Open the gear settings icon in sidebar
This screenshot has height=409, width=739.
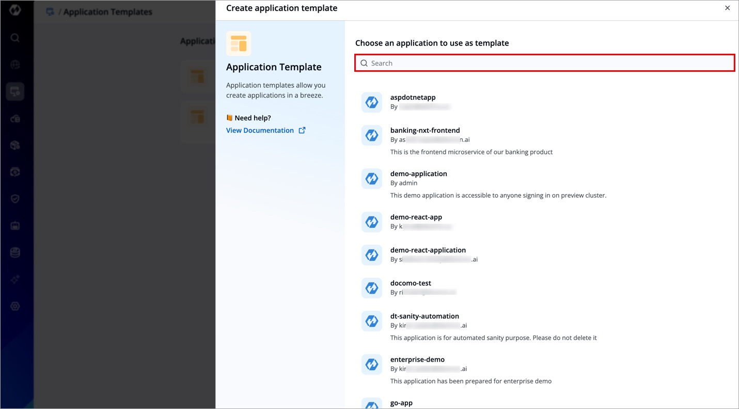click(15, 306)
